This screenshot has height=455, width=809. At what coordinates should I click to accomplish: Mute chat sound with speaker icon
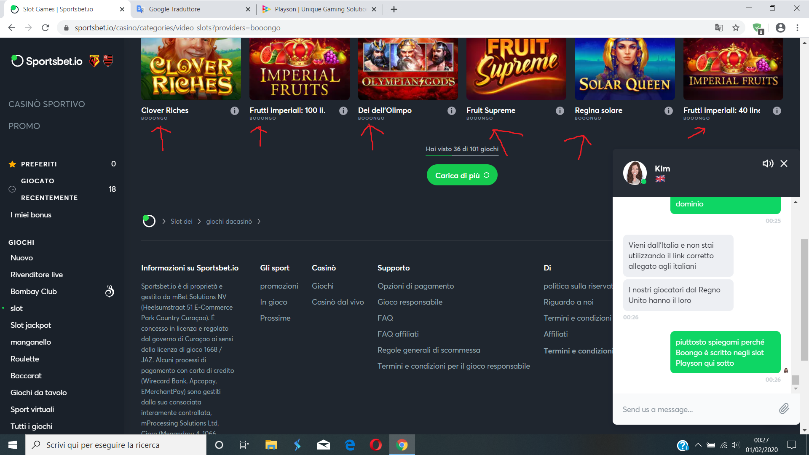click(768, 163)
